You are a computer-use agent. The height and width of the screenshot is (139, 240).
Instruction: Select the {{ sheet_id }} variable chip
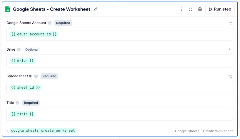tap(26, 87)
